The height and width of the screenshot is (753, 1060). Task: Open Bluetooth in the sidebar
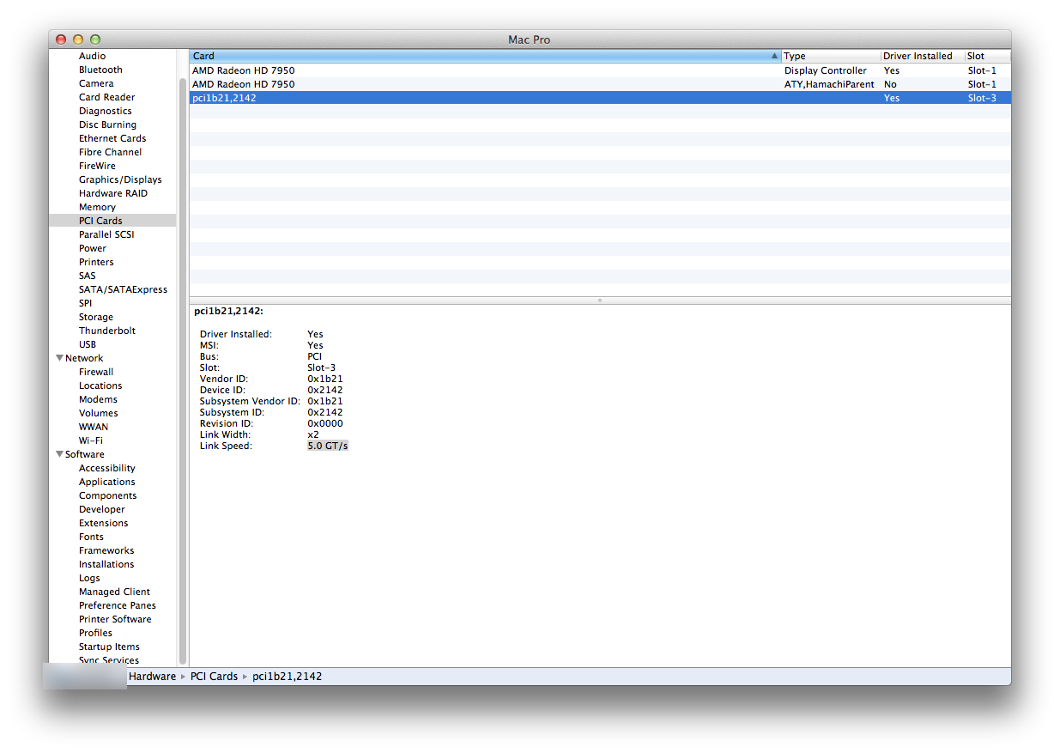100,70
